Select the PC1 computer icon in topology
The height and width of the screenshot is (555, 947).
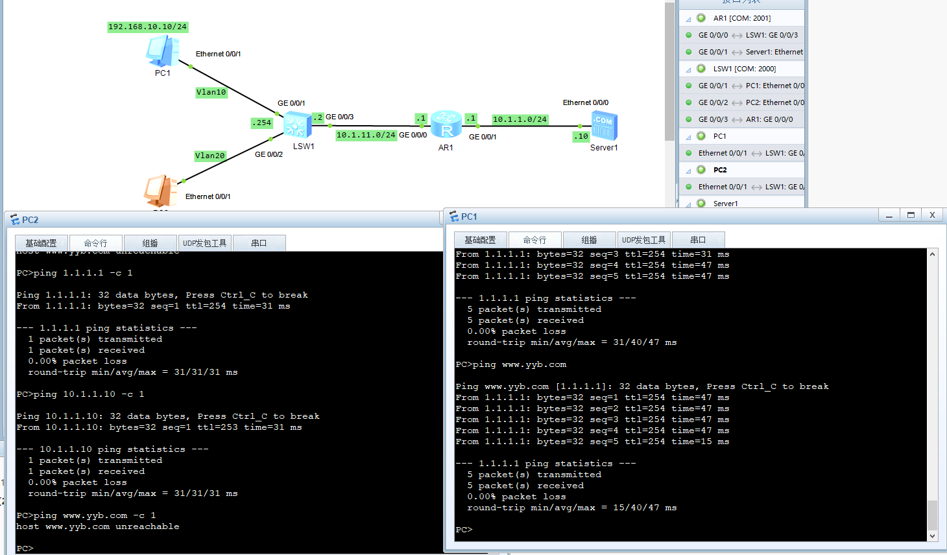pyautogui.click(x=163, y=51)
